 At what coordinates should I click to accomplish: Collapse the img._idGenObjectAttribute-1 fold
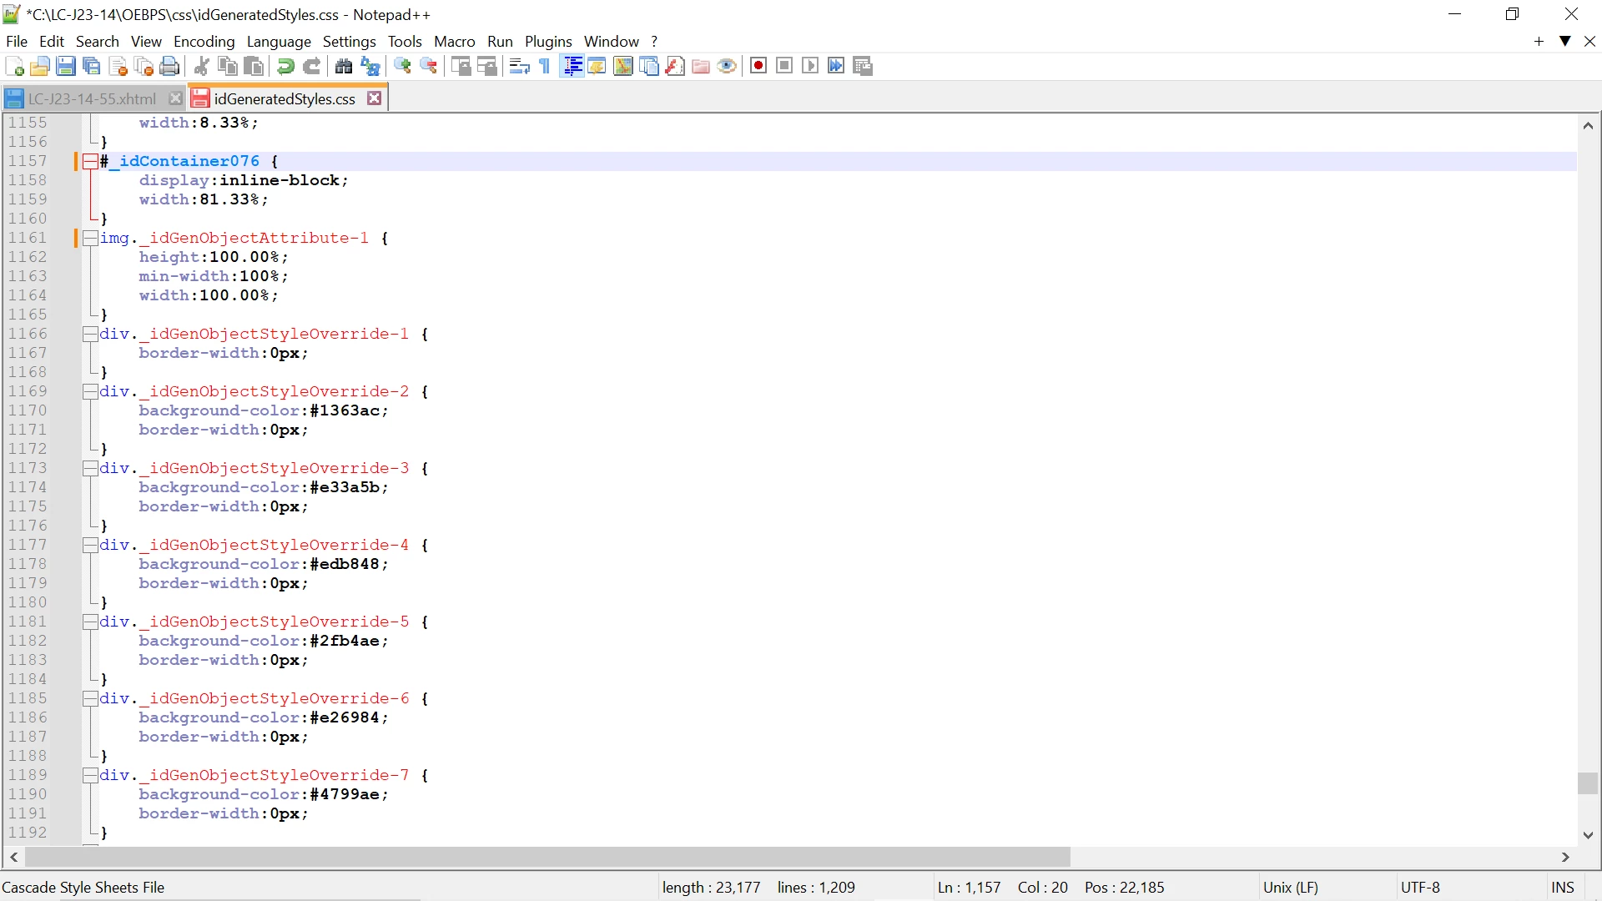pyautogui.click(x=90, y=238)
